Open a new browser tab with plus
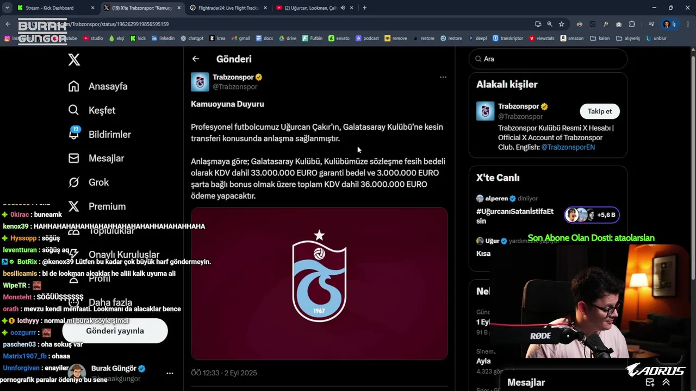The width and height of the screenshot is (696, 391). click(x=364, y=8)
